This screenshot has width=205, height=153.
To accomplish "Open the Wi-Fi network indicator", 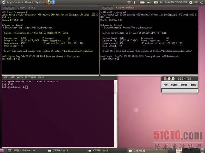I will coord(129,2).
